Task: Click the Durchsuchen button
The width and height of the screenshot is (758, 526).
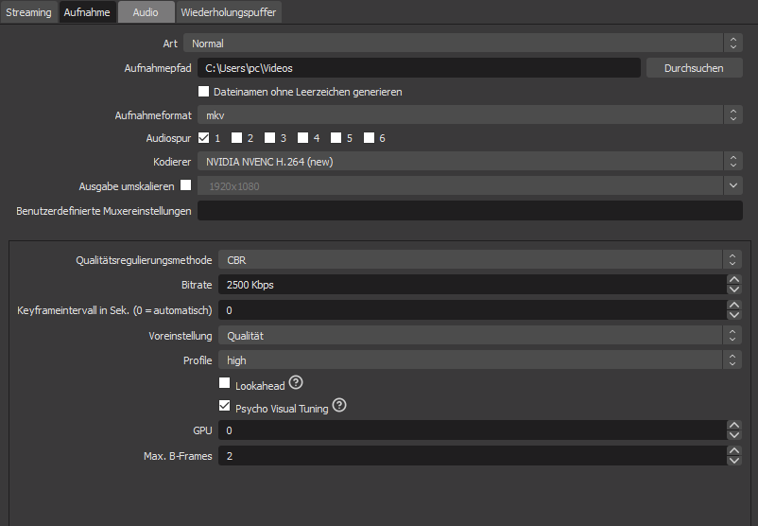Action: (x=694, y=68)
